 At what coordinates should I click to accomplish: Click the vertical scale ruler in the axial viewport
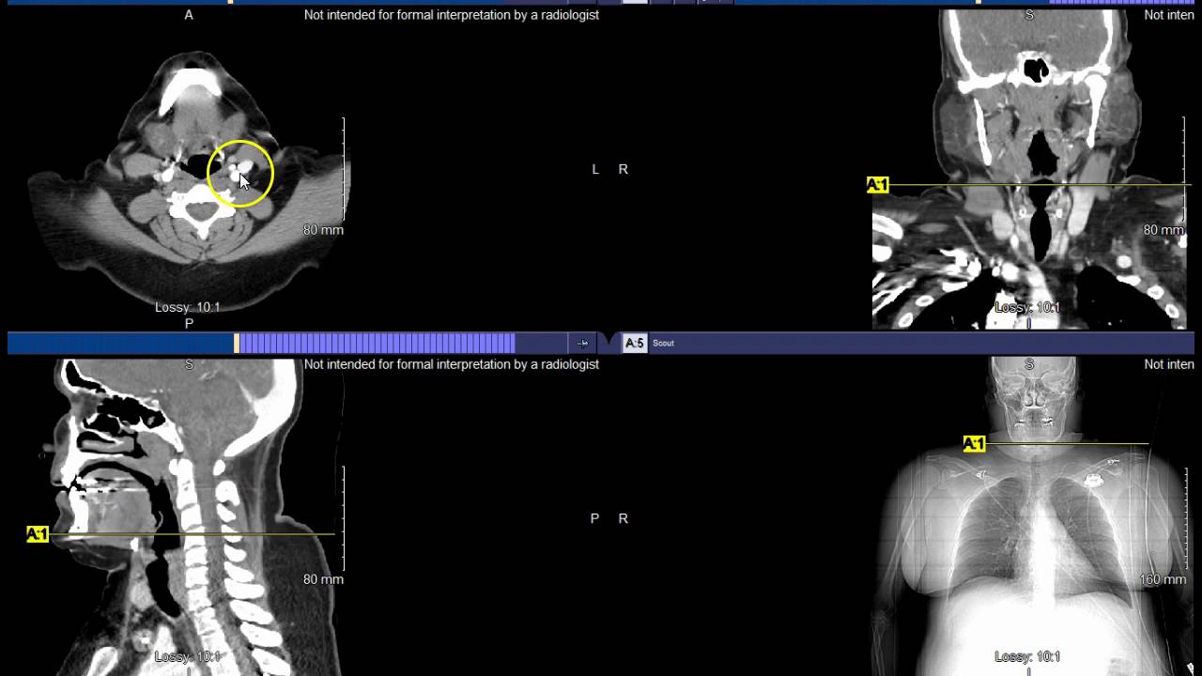pyautogui.click(x=344, y=169)
